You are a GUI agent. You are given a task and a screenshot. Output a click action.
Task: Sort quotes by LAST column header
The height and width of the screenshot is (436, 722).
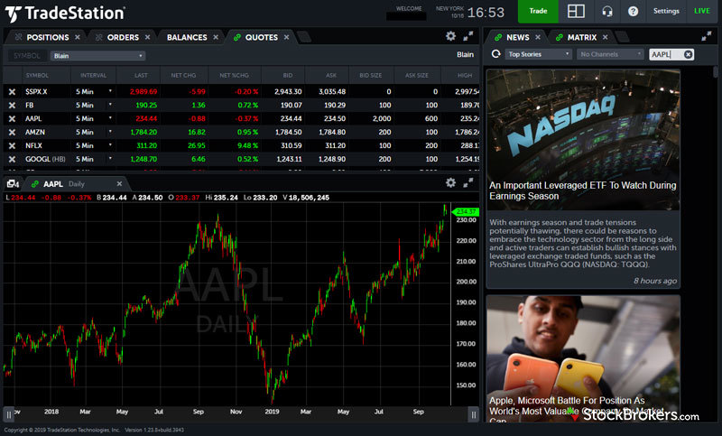141,75
